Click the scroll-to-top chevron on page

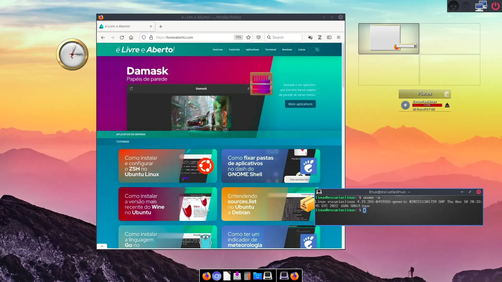pyautogui.click(x=102, y=246)
